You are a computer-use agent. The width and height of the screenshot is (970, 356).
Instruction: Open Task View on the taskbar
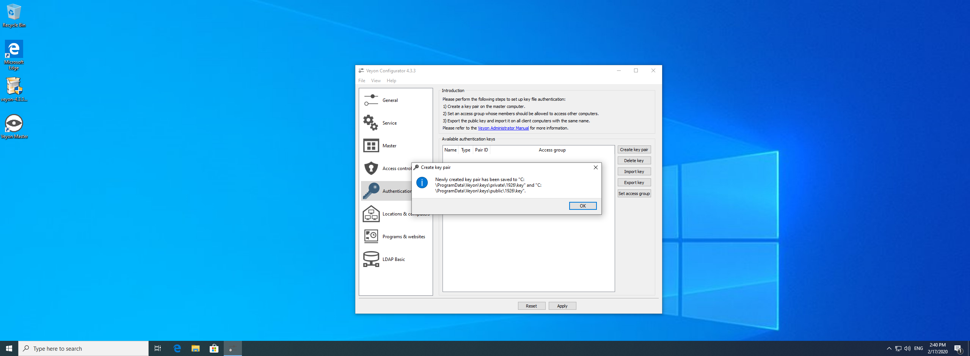158,348
